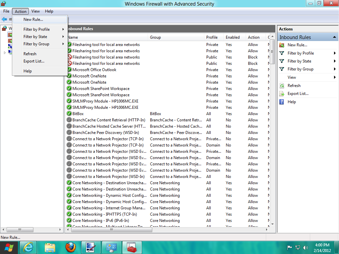Click the Action Center flag tray icon

(289, 247)
